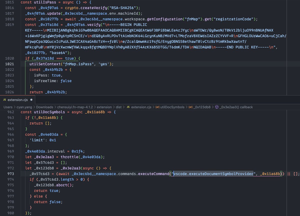
Task: Click utilDocSymbols declaration on line 962
Action: [x=50, y=112]
